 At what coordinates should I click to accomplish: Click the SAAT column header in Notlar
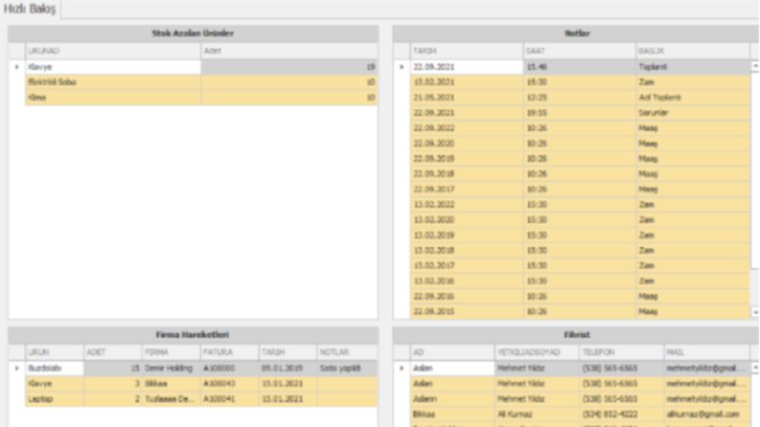[x=580, y=51]
